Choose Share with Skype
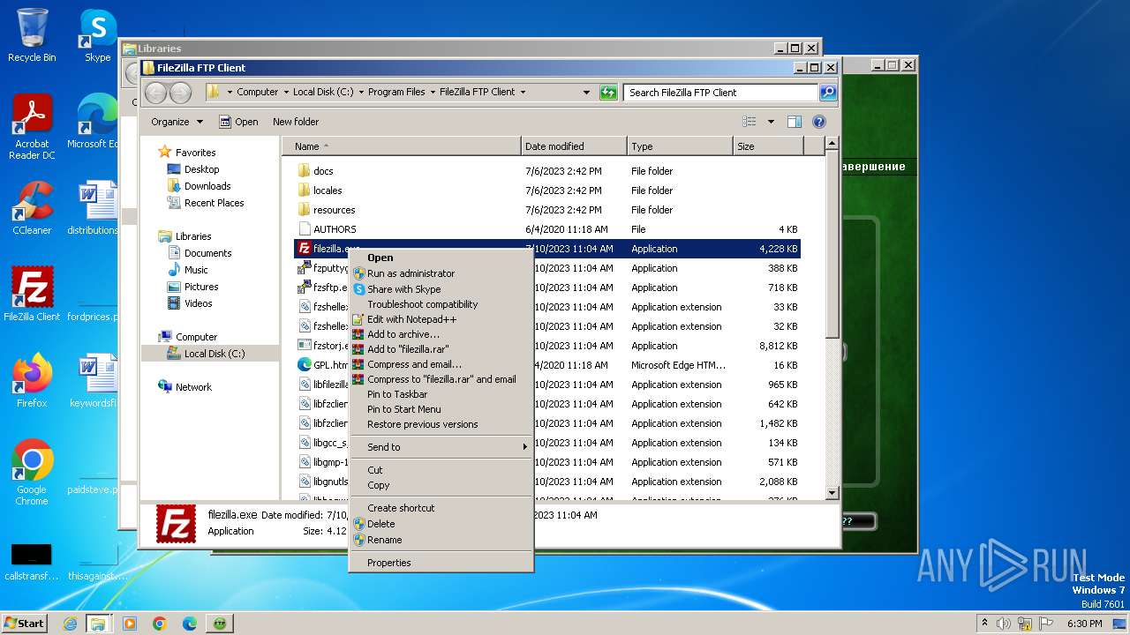The height and width of the screenshot is (635, 1130). (x=441, y=289)
